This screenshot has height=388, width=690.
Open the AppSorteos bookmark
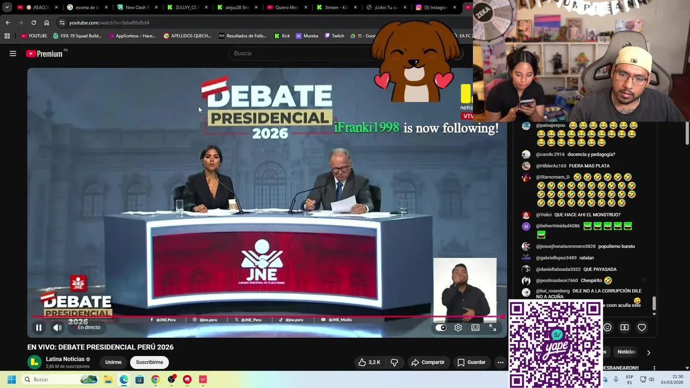pyautogui.click(x=132, y=36)
